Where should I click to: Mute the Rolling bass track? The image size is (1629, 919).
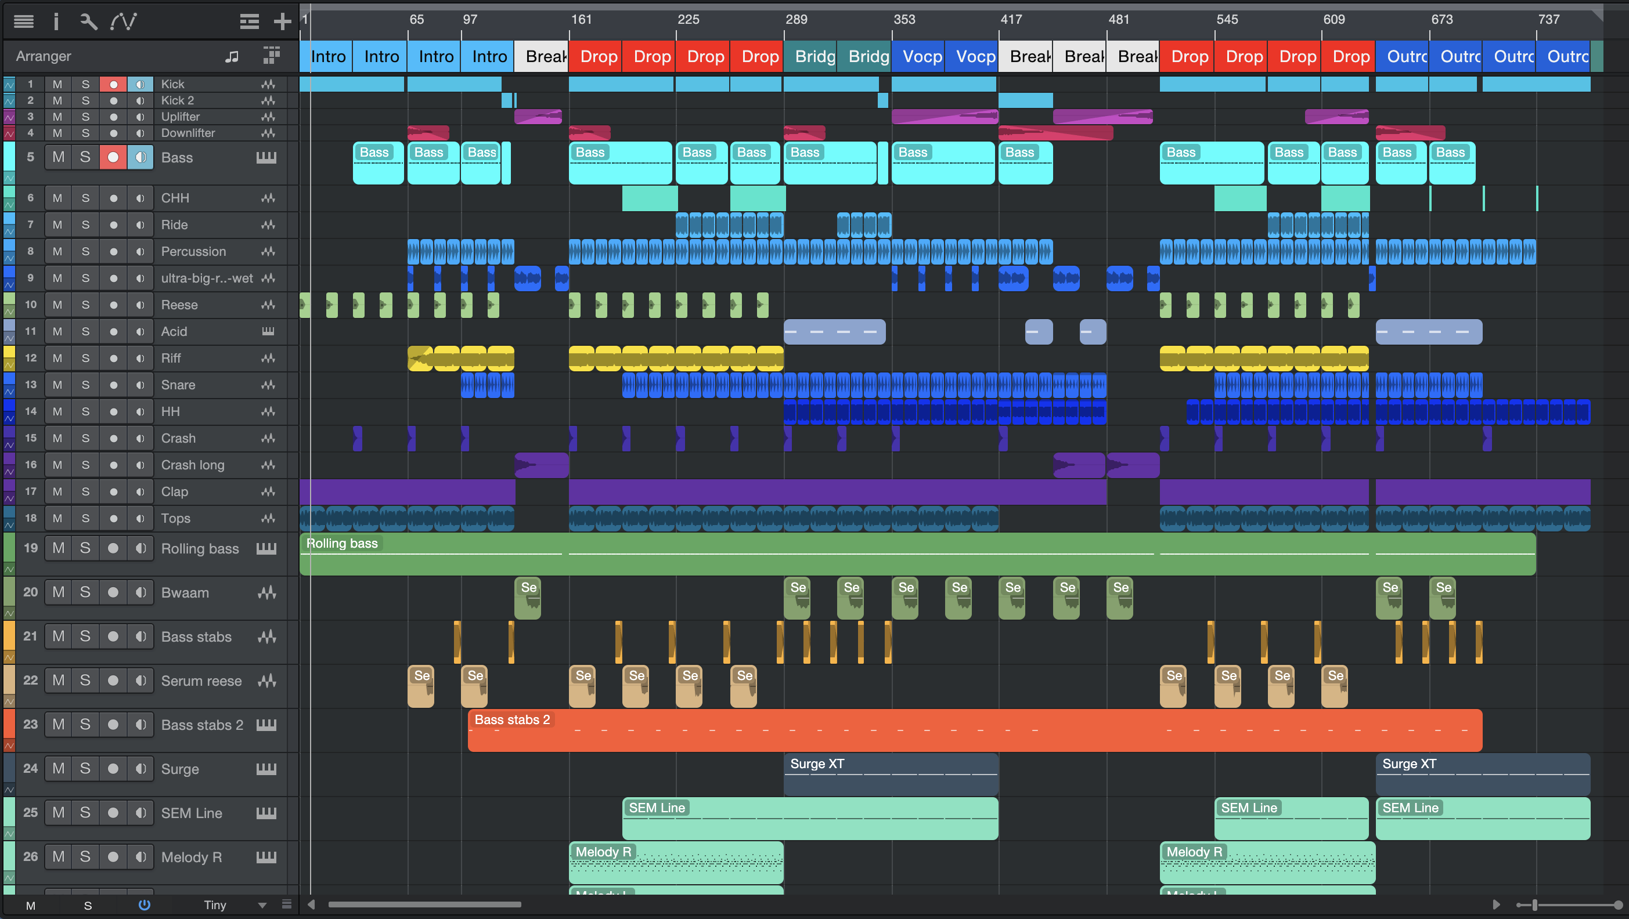[58, 548]
